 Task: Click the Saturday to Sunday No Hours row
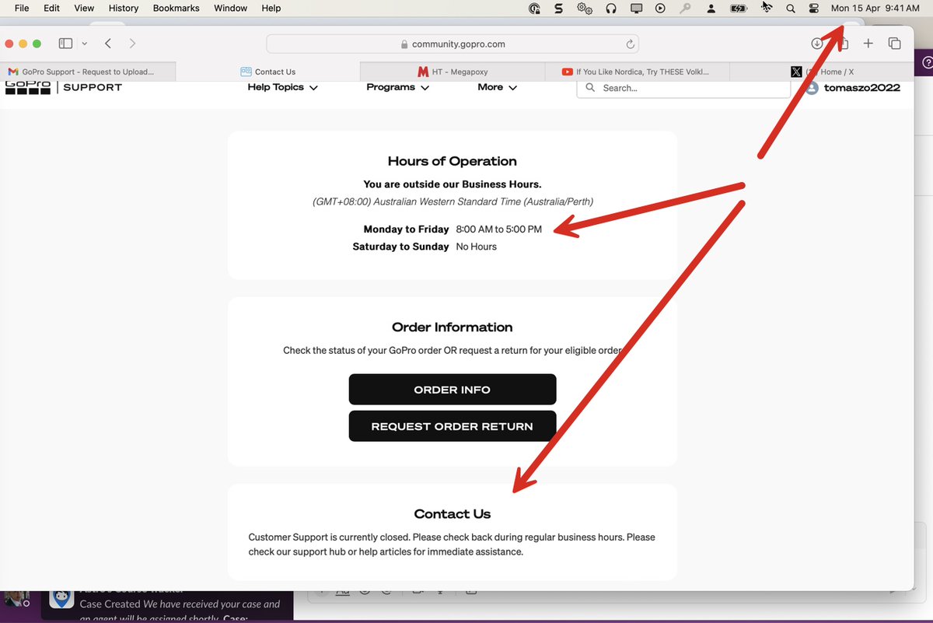point(425,247)
